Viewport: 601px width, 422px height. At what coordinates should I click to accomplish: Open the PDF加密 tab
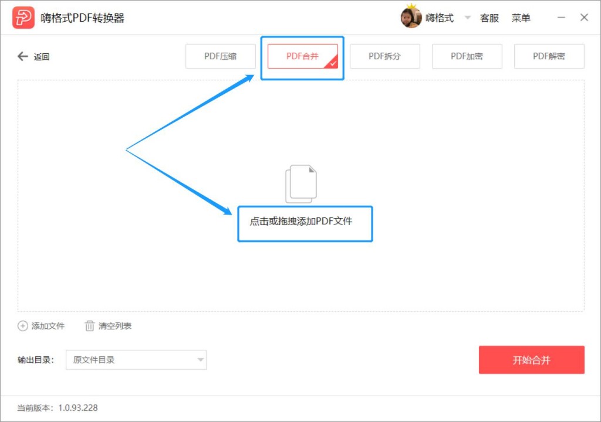[x=467, y=56]
